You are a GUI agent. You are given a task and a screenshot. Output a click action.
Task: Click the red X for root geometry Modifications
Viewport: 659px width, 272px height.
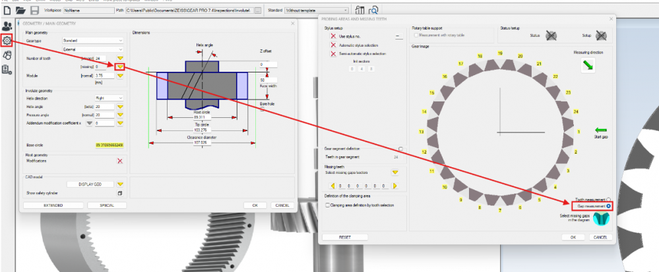tap(119, 161)
